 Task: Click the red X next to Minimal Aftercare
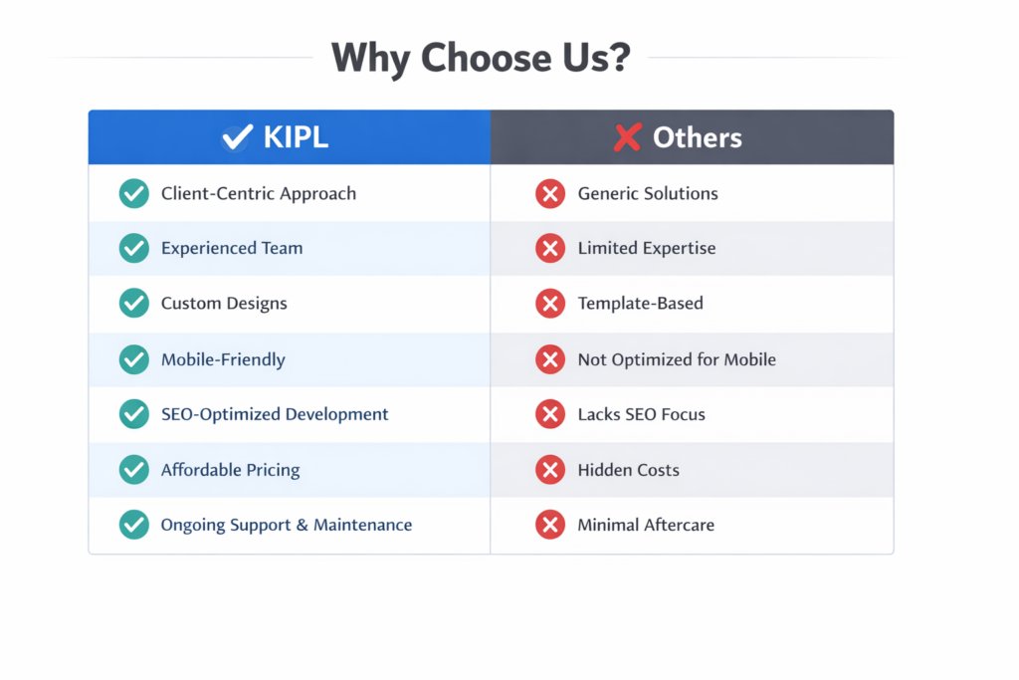[549, 525]
